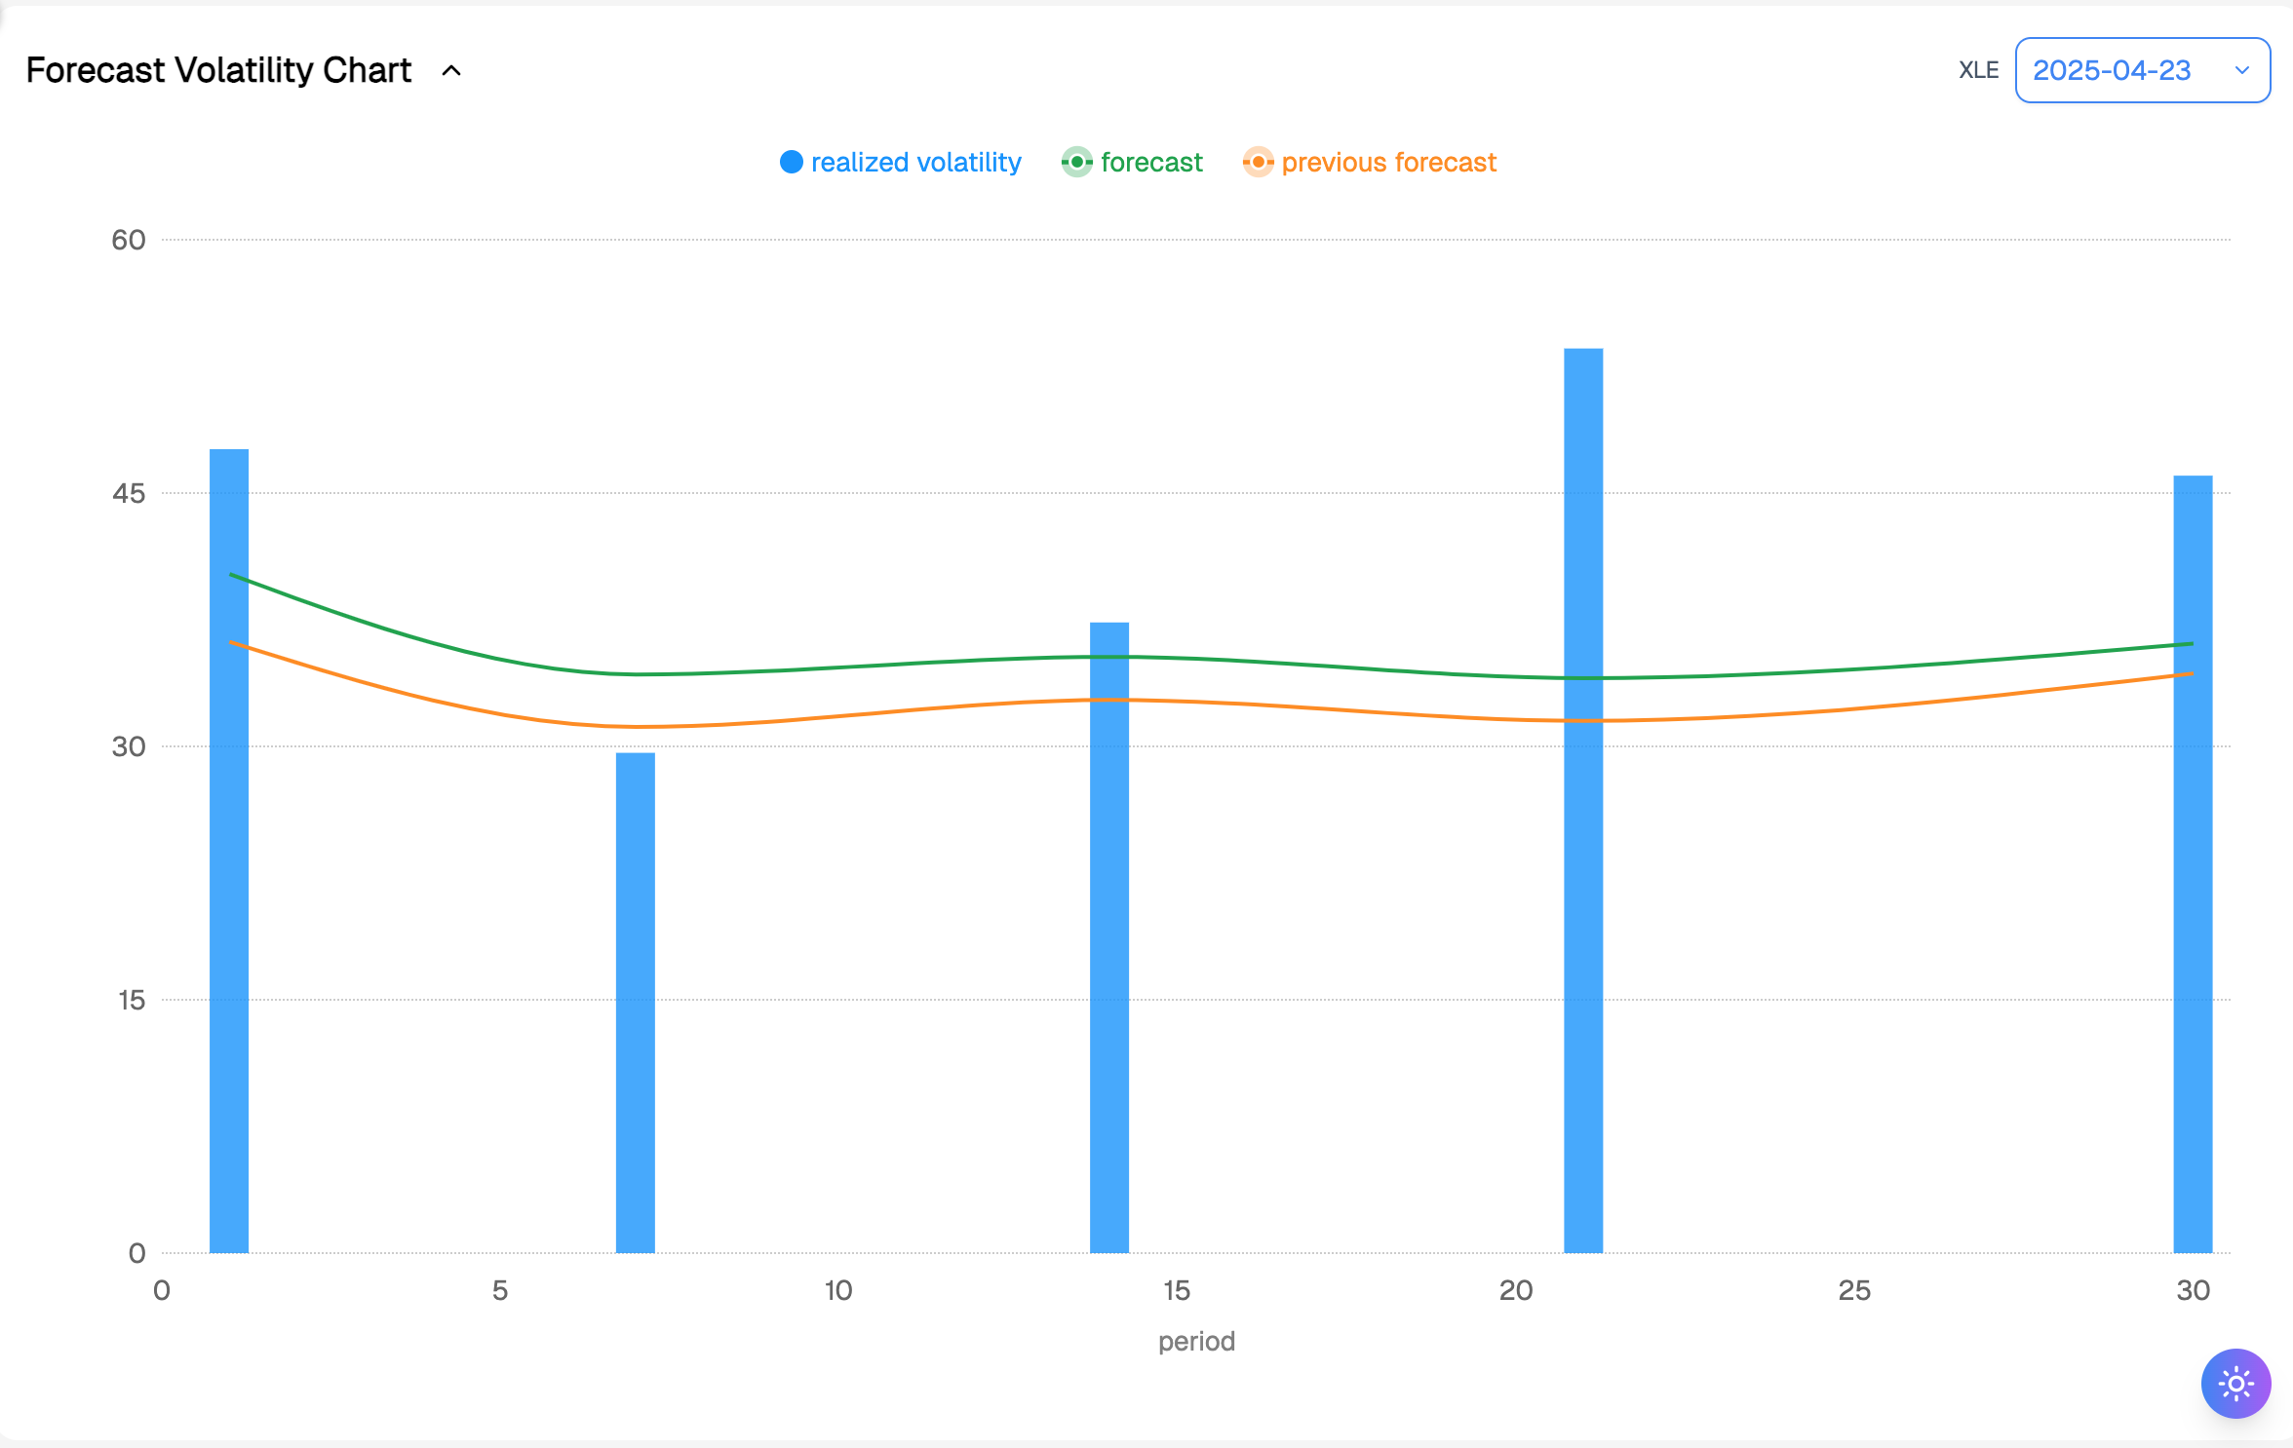Toggle realized volatility legend dot
The image size is (2293, 1448).
click(792, 162)
